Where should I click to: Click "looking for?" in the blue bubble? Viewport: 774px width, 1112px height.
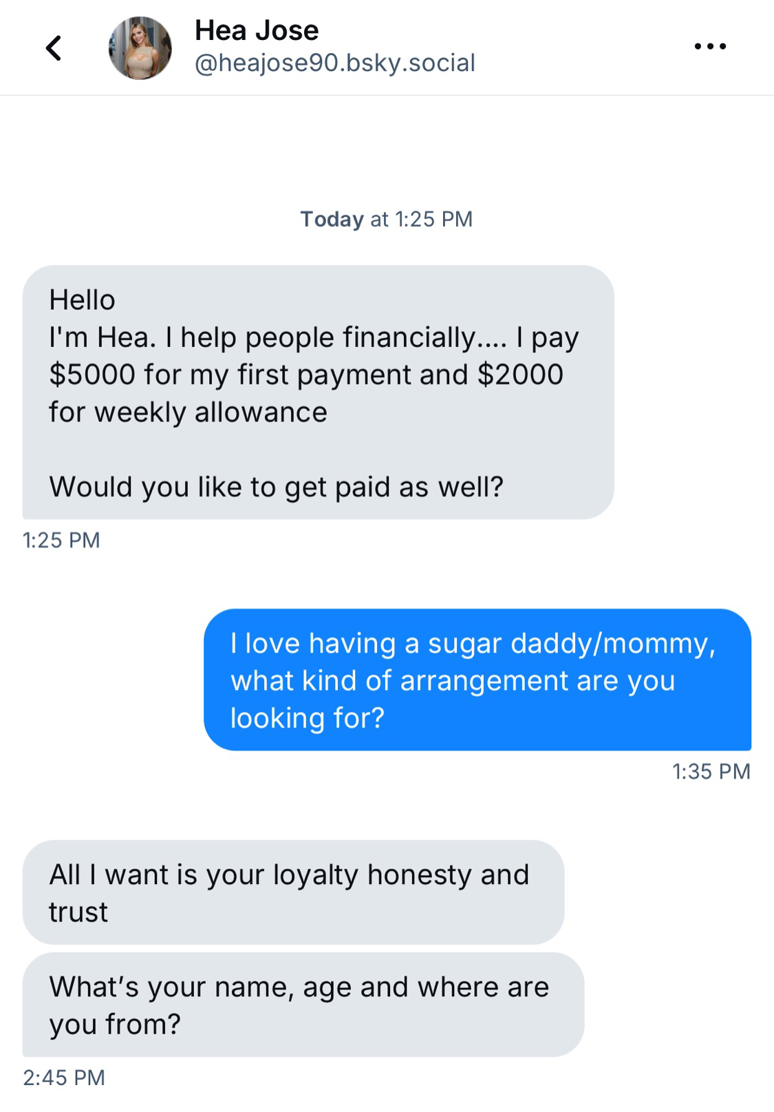(307, 718)
